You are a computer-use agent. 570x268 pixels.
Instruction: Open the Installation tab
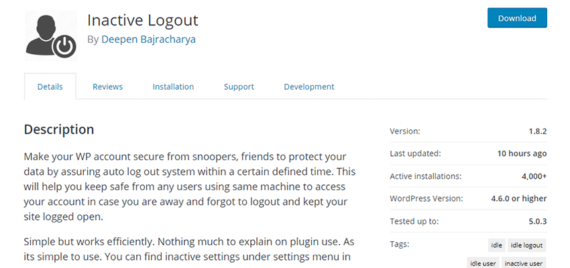[173, 86]
